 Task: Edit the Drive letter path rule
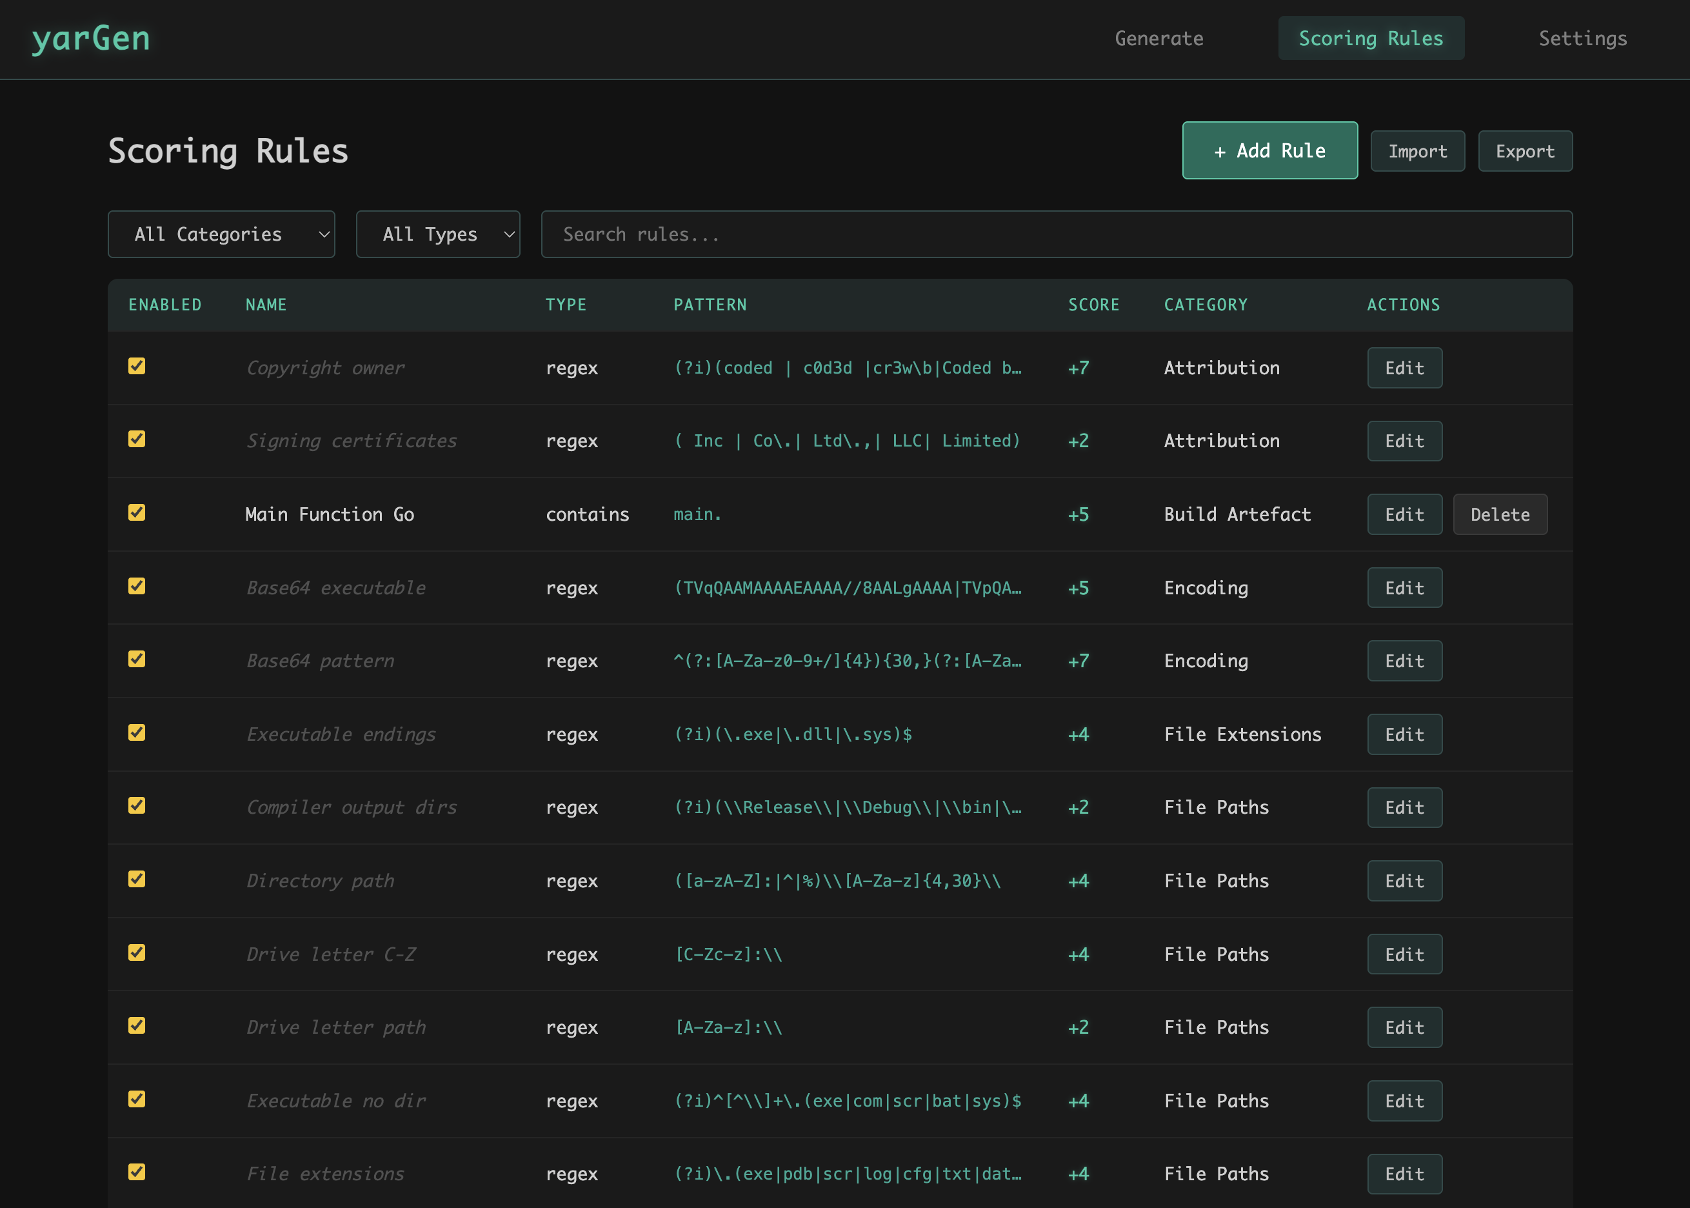[1404, 1028]
